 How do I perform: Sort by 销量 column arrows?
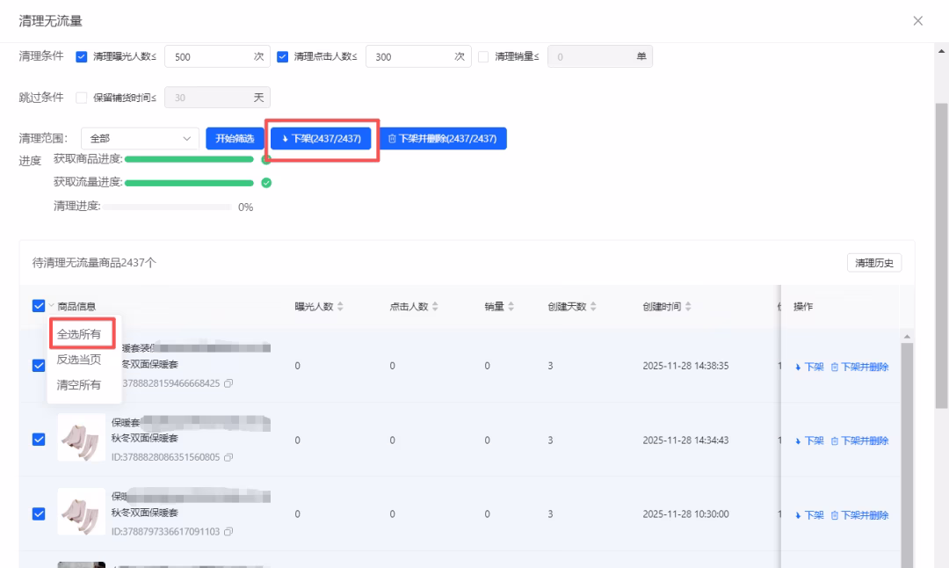512,306
